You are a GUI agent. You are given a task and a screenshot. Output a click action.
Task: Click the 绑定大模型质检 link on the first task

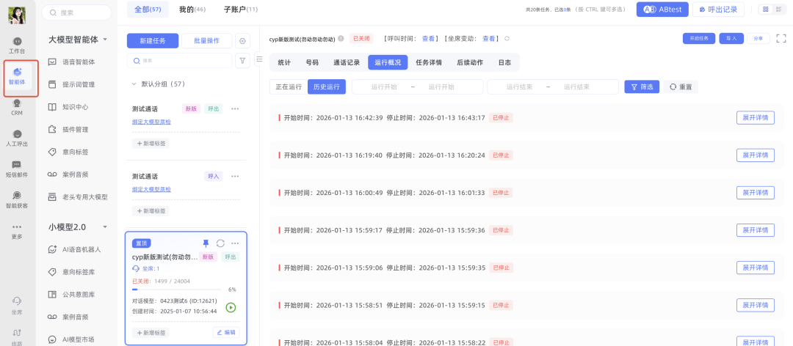(151, 122)
